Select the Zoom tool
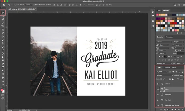The height and width of the screenshot is (111, 185). pos(3,81)
